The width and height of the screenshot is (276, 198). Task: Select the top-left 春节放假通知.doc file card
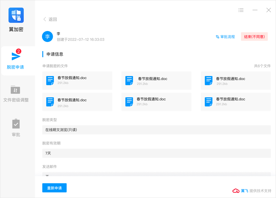coord(77,80)
